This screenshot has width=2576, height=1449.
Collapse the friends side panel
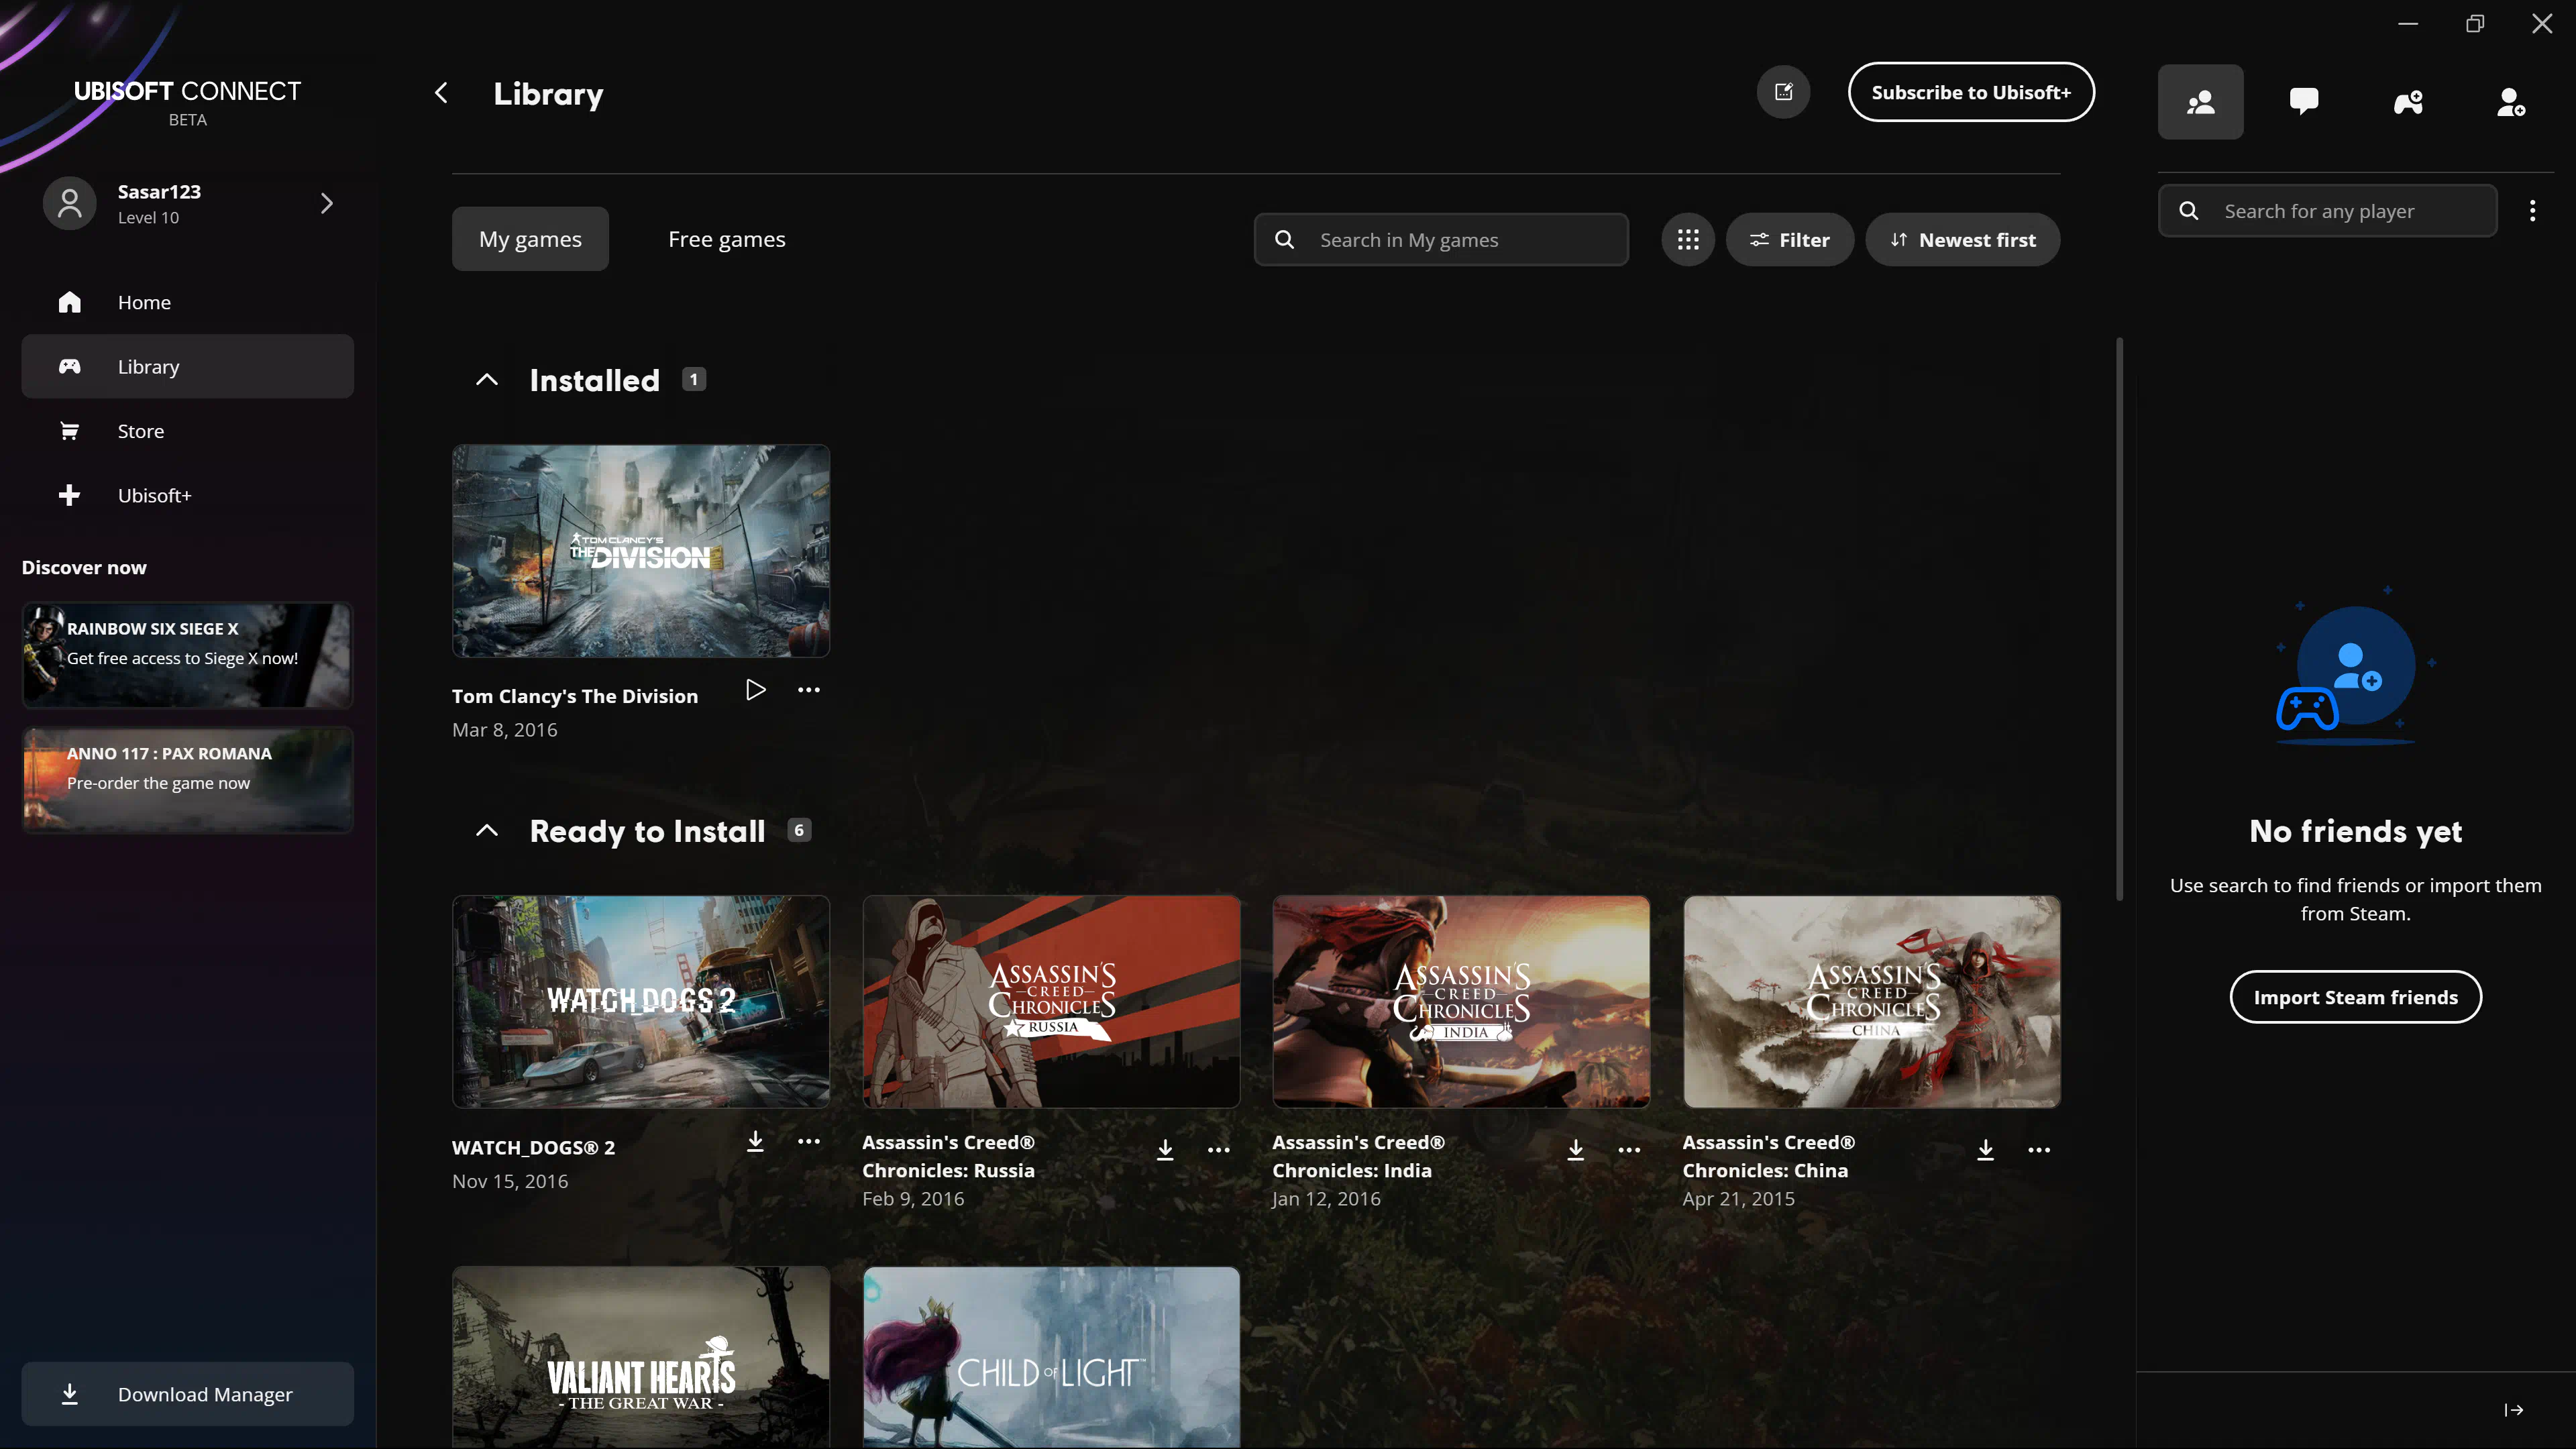pos(2514,1410)
